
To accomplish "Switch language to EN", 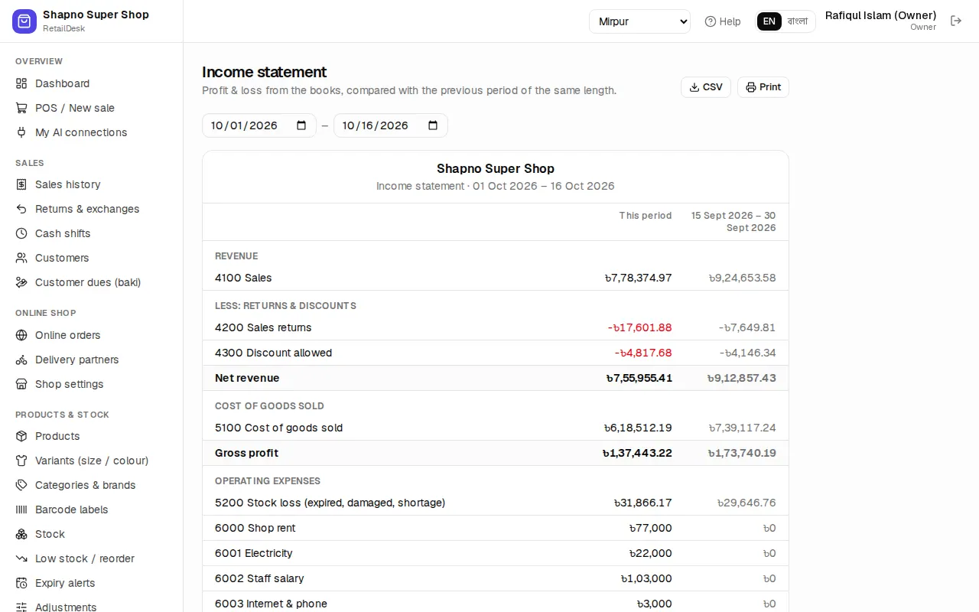I will [x=769, y=21].
